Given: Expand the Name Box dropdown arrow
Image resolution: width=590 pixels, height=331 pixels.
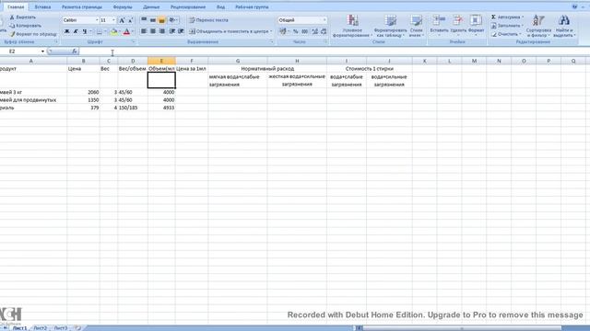Looking at the screenshot, I should click(x=42, y=51).
